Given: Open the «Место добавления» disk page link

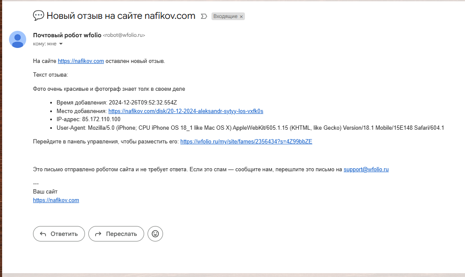Looking at the screenshot, I should click(x=185, y=111).
